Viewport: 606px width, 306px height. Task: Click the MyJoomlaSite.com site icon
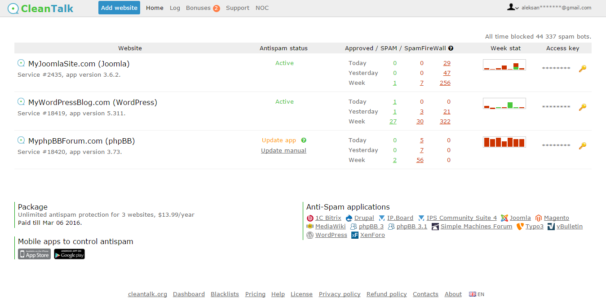pos(21,63)
